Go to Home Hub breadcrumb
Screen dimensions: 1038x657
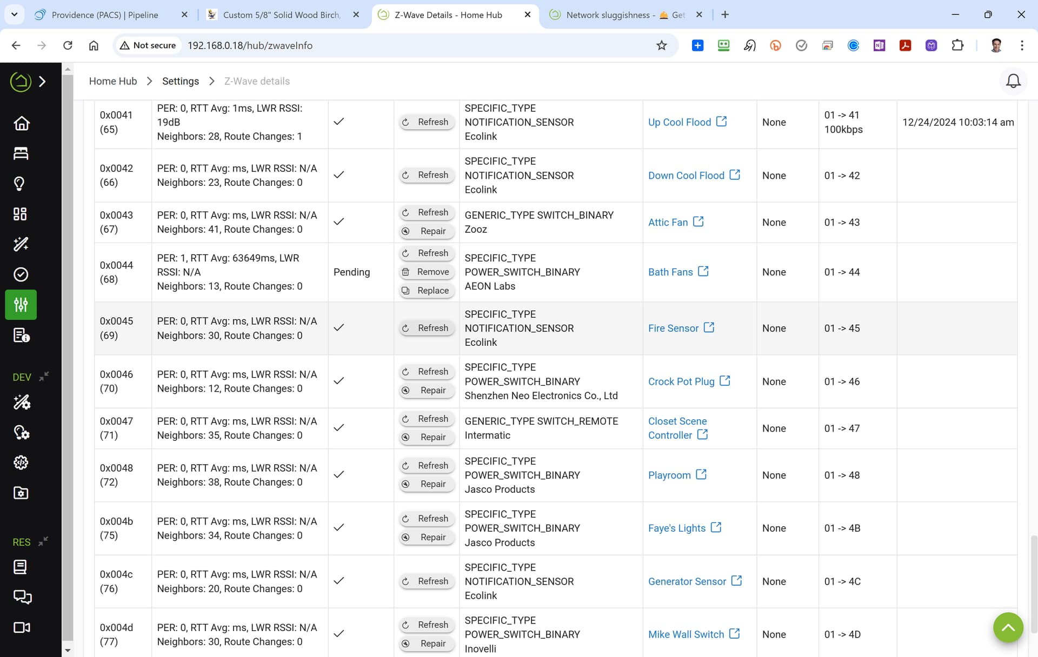113,81
